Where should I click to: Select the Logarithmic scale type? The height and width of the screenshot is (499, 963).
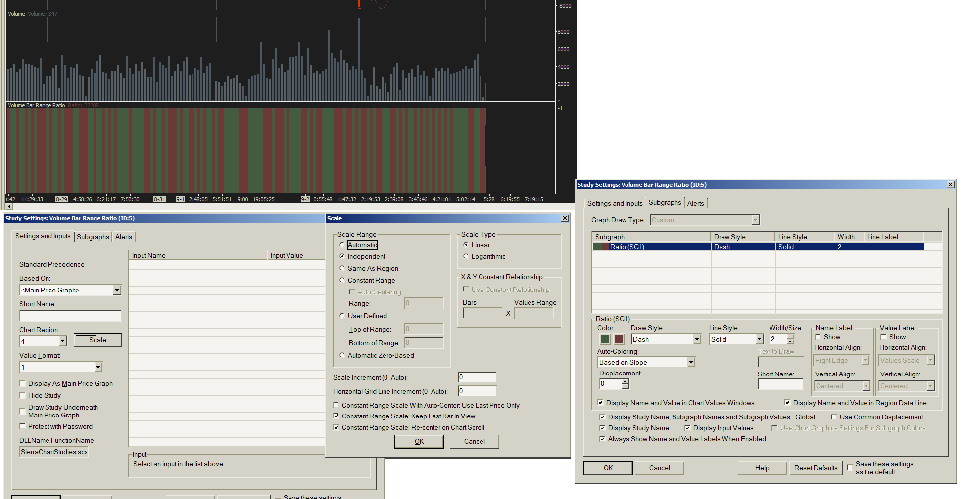466,256
